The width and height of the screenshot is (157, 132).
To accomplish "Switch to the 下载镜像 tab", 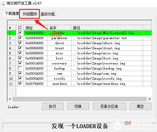I will point(12,13).
